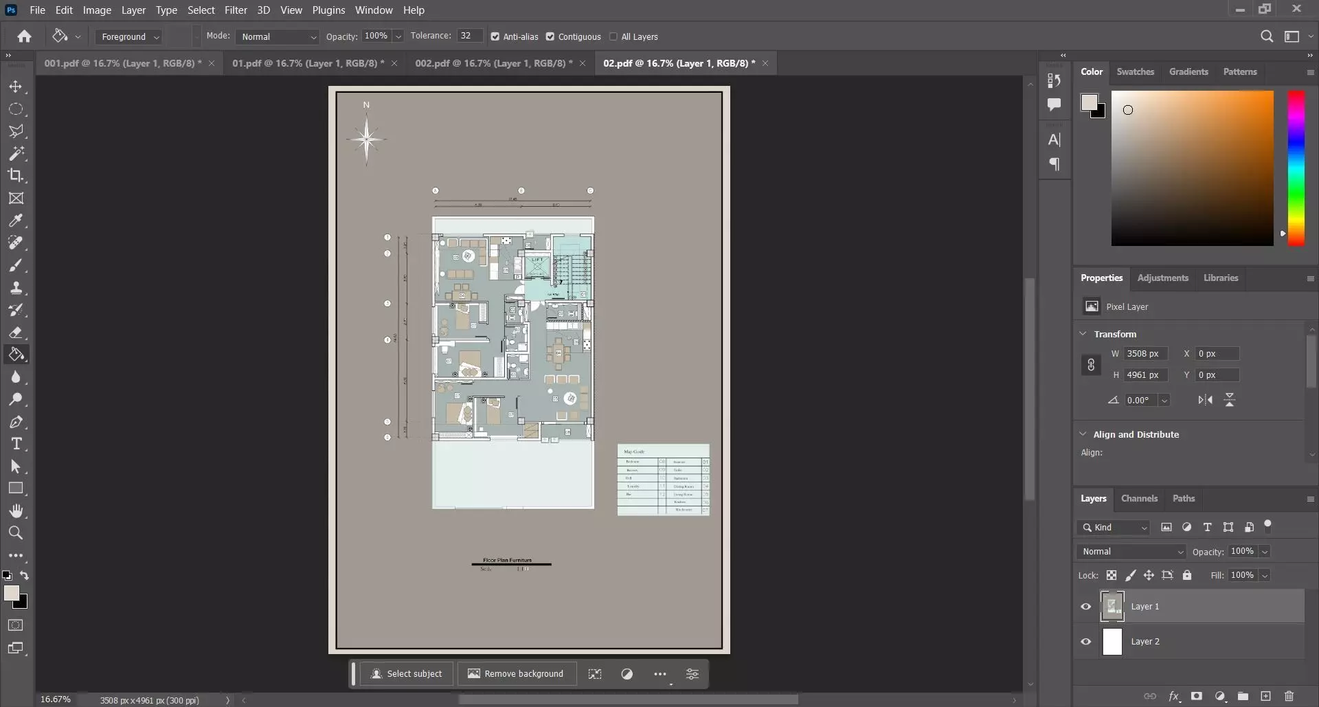Collapse the Transform section
1319x707 pixels.
(x=1083, y=334)
